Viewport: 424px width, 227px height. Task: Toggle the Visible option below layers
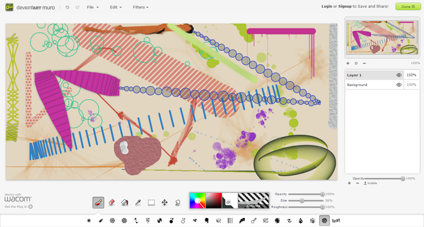(x=370, y=183)
